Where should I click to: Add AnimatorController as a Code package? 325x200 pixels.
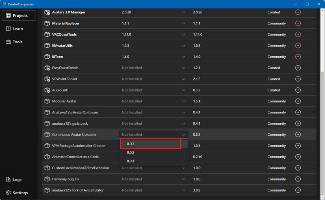click(x=298, y=157)
